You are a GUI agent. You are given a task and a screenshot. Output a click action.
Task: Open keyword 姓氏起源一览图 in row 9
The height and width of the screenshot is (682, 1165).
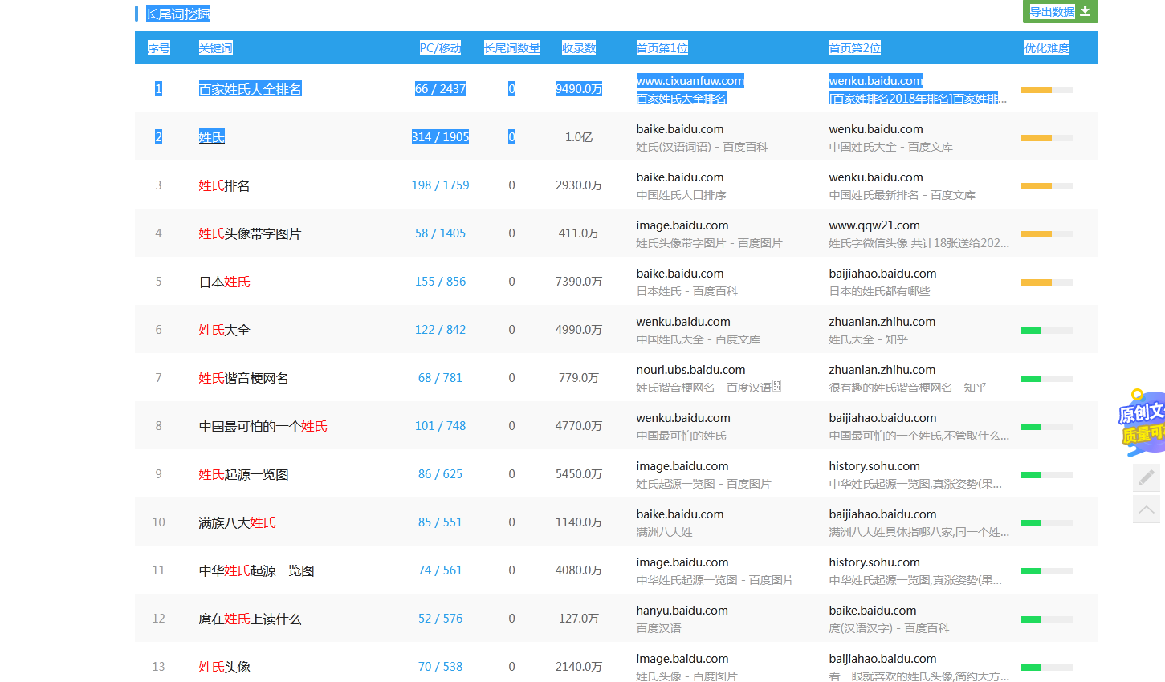(x=243, y=474)
